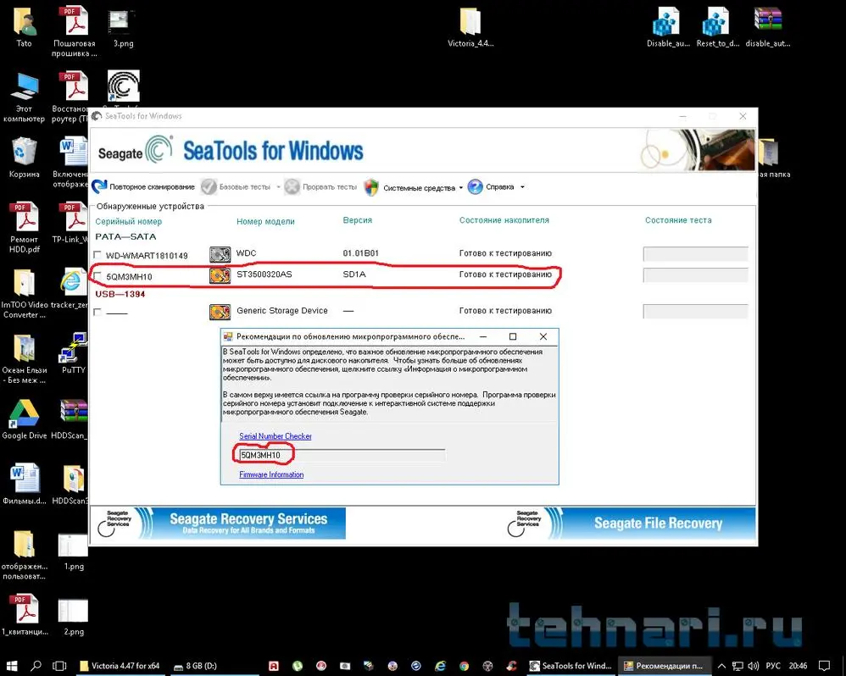Screen dimensions: 846x676
Task: Open the Пошаговая прошивка PDF desktop icon
Action: (75, 31)
